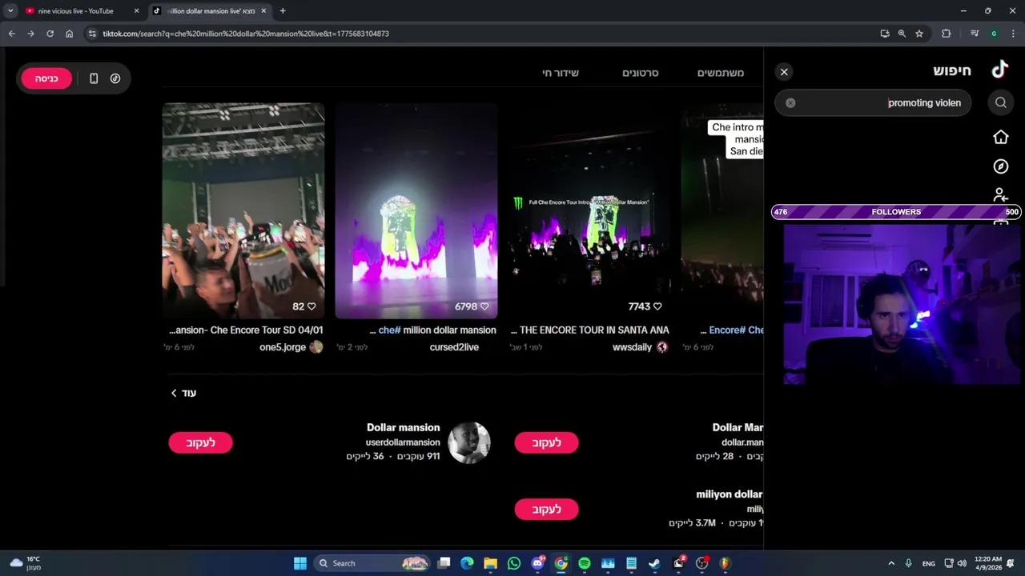Open the tab search dropdown in Chrome

tap(10, 11)
